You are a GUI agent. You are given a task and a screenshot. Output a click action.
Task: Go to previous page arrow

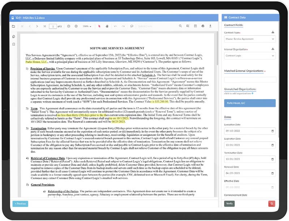[30, 26]
